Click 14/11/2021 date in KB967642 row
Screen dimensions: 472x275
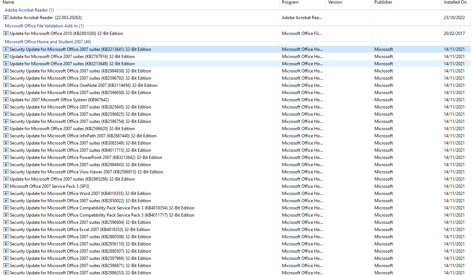454,99
